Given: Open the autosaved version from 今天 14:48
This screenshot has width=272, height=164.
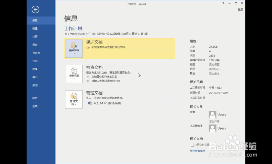Looking at the screenshot, I should pyautogui.click(x=105, y=103).
